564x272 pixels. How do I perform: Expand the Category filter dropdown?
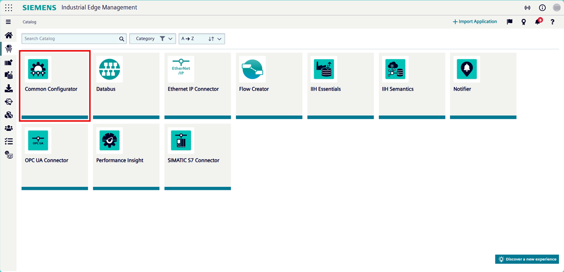pyautogui.click(x=152, y=39)
